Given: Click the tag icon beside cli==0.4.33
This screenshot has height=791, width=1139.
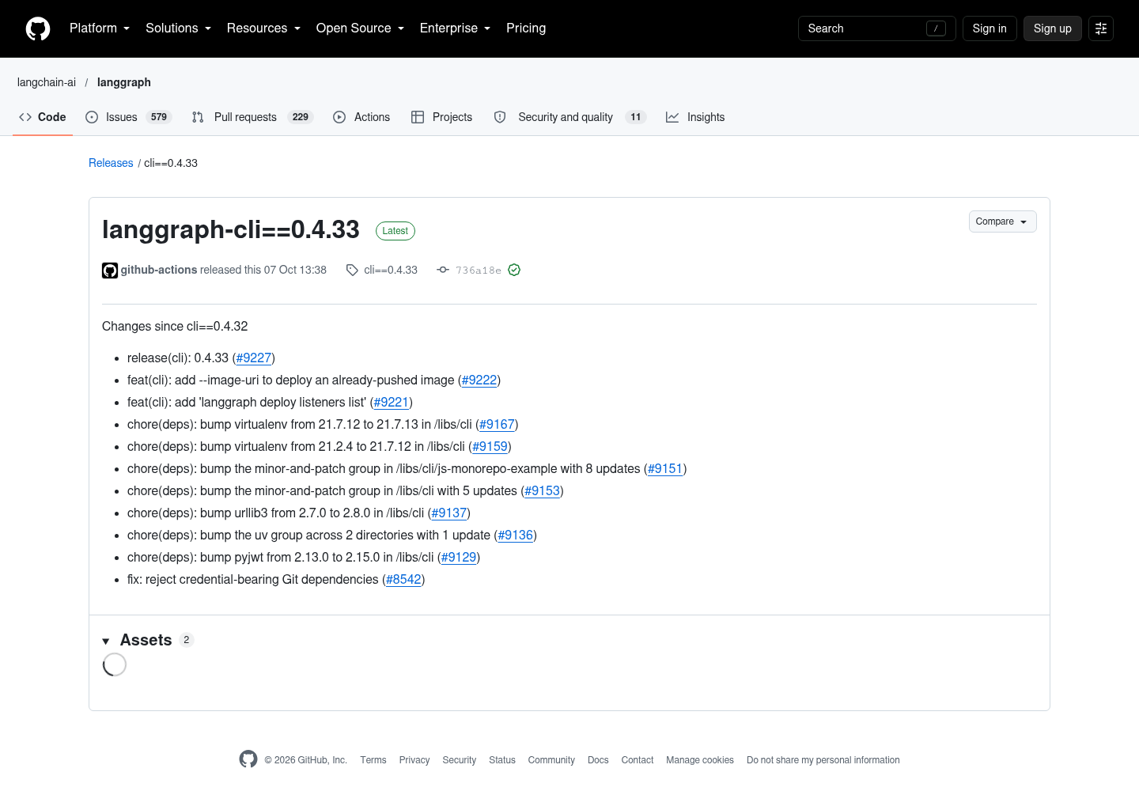Looking at the screenshot, I should click(352, 271).
